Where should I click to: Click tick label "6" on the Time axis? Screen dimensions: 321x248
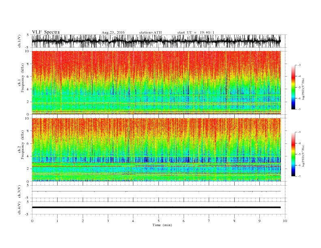click(184, 221)
